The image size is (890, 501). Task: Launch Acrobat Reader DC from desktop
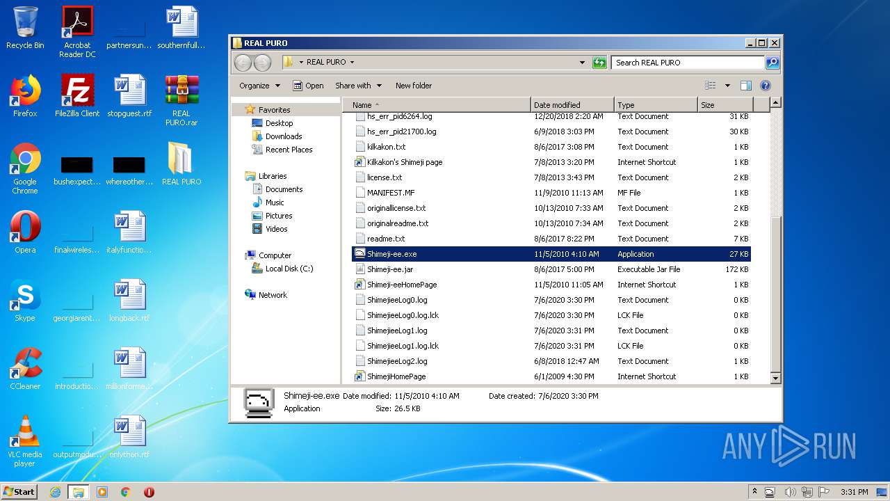(77, 32)
